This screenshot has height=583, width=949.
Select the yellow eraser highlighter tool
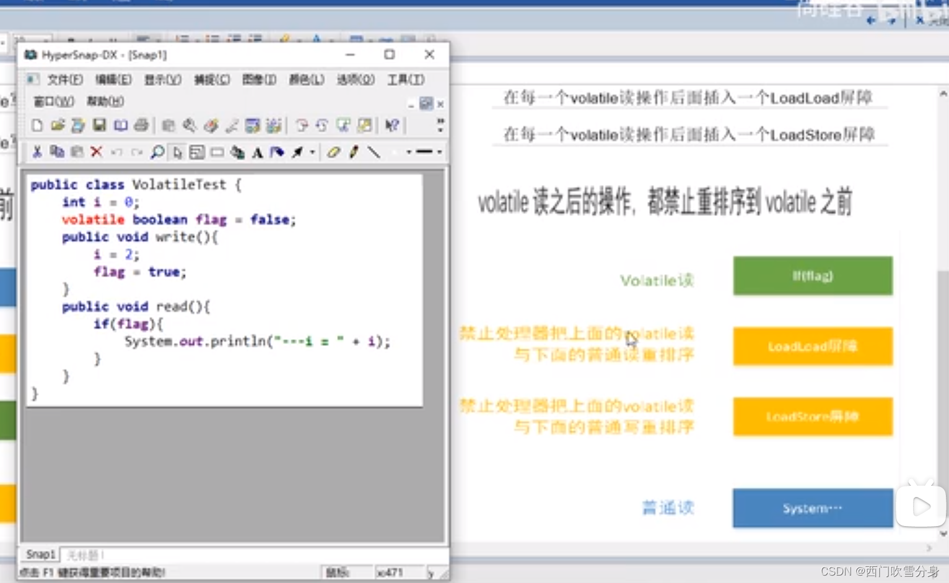coord(333,152)
